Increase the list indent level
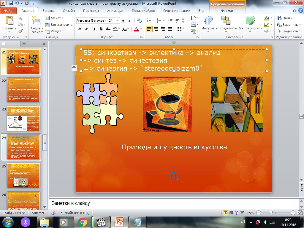The image size is (304, 228). (177, 20)
